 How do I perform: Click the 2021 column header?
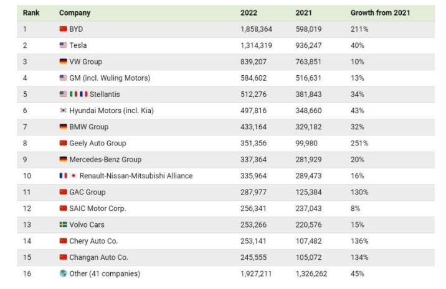(x=303, y=12)
